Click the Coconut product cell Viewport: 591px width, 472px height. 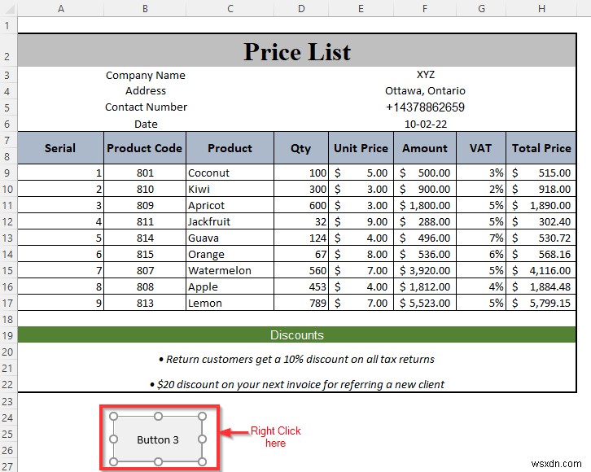click(230, 173)
